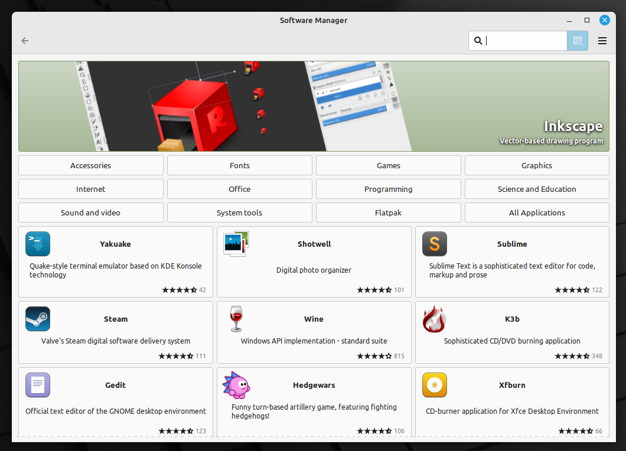Click "Valve's Steam digital software delivery system"
The height and width of the screenshot is (451, 626).
[116, 341]
